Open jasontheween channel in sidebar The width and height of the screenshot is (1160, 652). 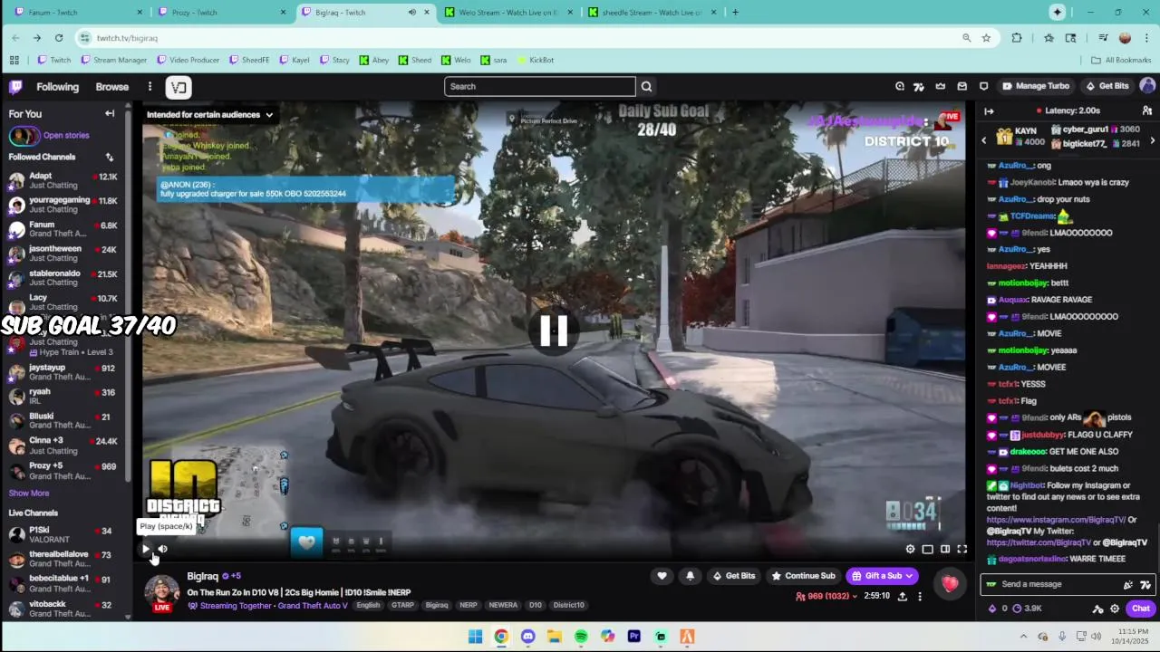[x=63, y=254]
